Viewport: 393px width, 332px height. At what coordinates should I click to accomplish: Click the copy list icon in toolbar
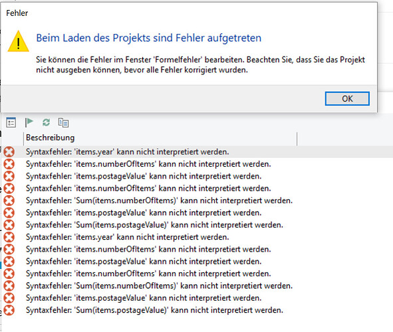click(x=63, y=122)
